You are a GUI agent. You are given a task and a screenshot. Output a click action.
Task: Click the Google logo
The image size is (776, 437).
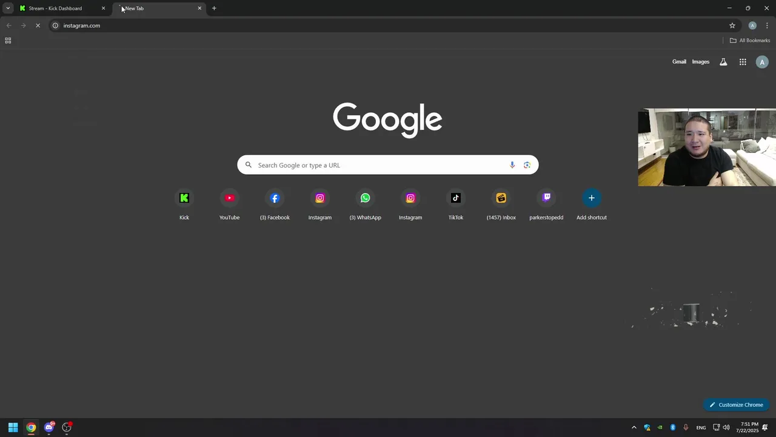pyautogui.click(x=387, y=120)
